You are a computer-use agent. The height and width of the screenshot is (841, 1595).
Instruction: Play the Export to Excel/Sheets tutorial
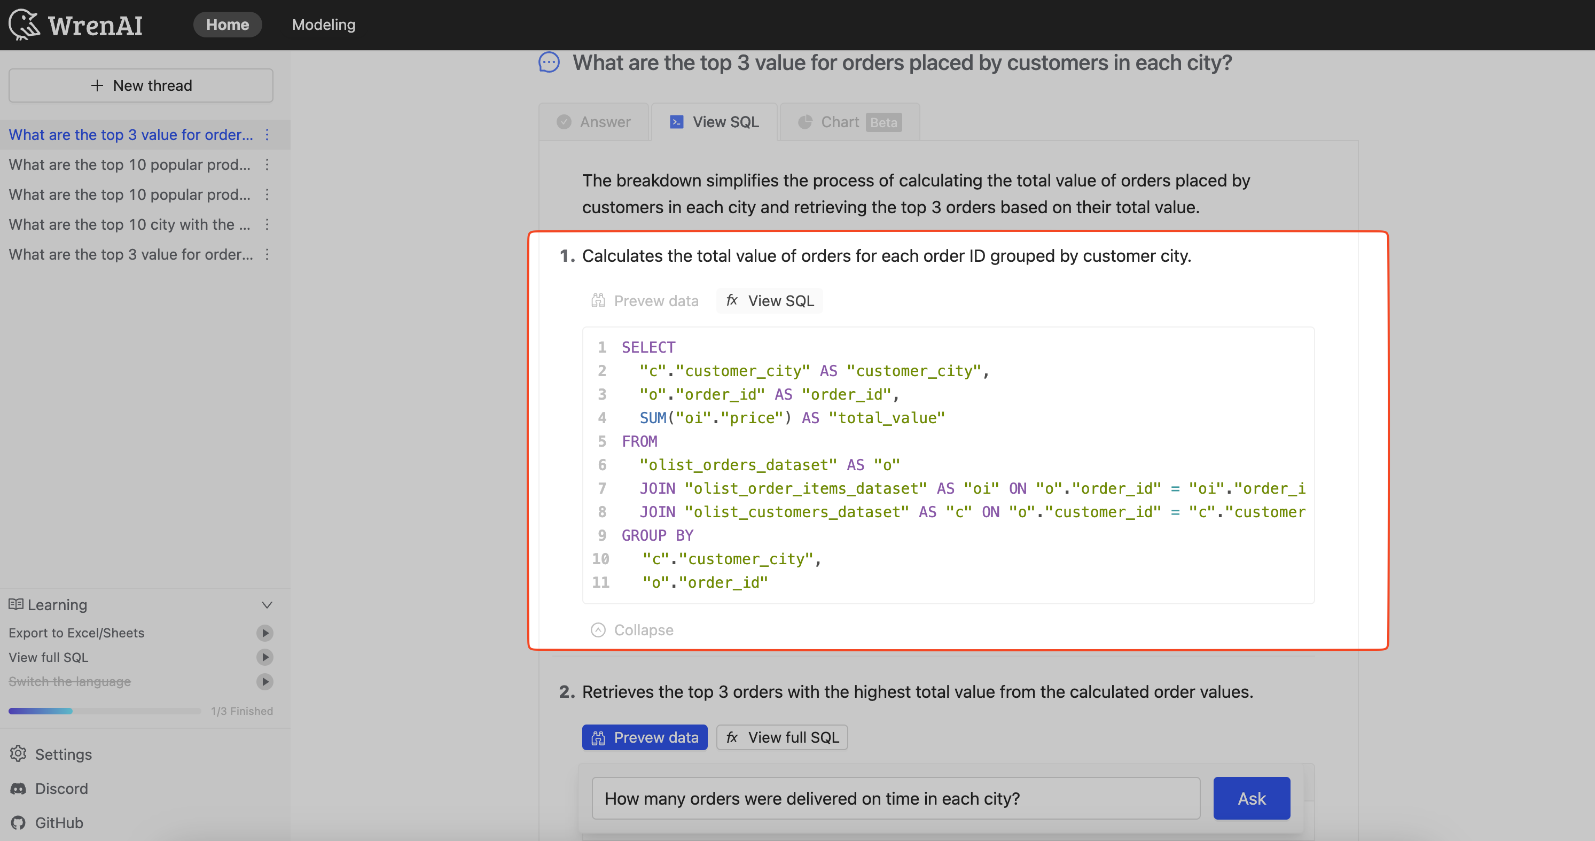265,633
